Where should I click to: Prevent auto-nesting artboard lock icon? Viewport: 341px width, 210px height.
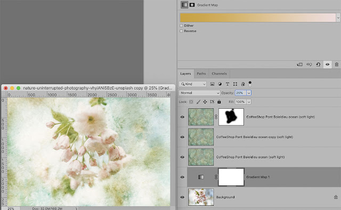[x=212, y=102]
